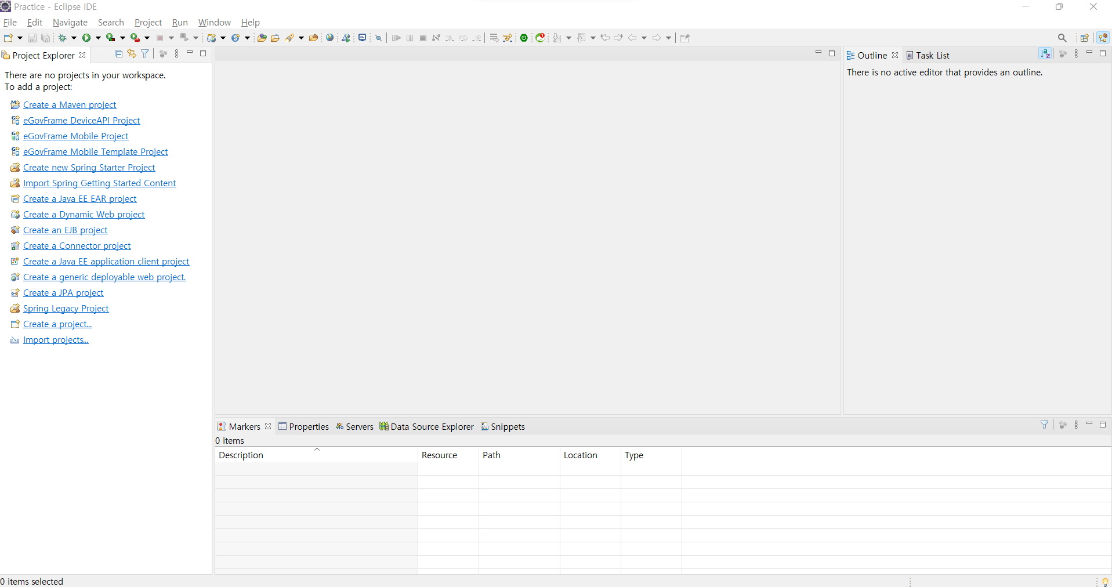The height and width of the screenshot is (587, 1112).
Task: Launch Debug with the bug icon
Action: pos(62,38)
